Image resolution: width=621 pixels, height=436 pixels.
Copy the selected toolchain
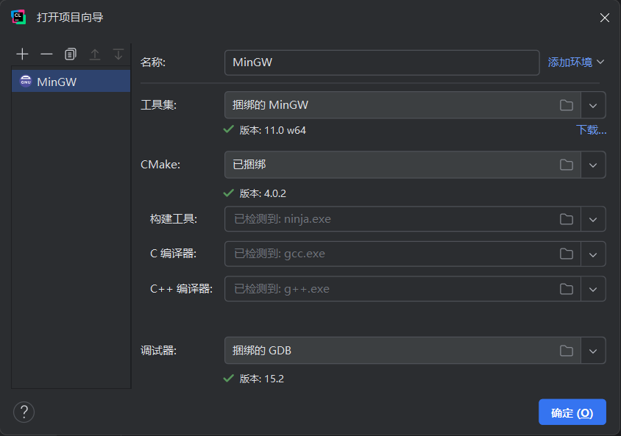71,54
